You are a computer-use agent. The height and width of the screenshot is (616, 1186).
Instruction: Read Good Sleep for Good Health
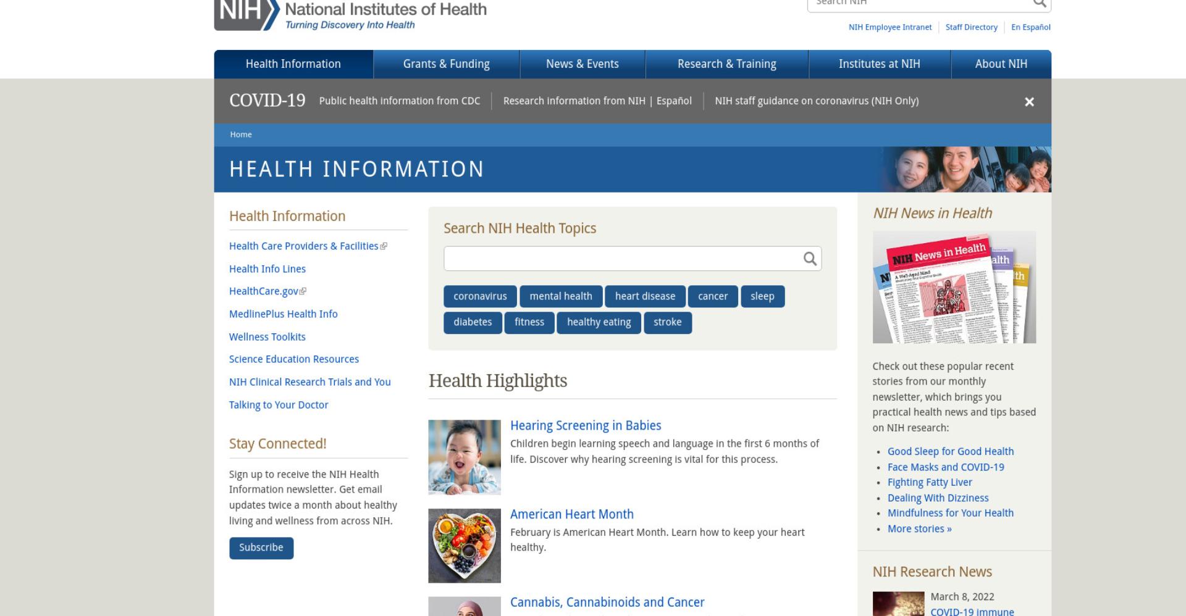[x=951, y=452]
